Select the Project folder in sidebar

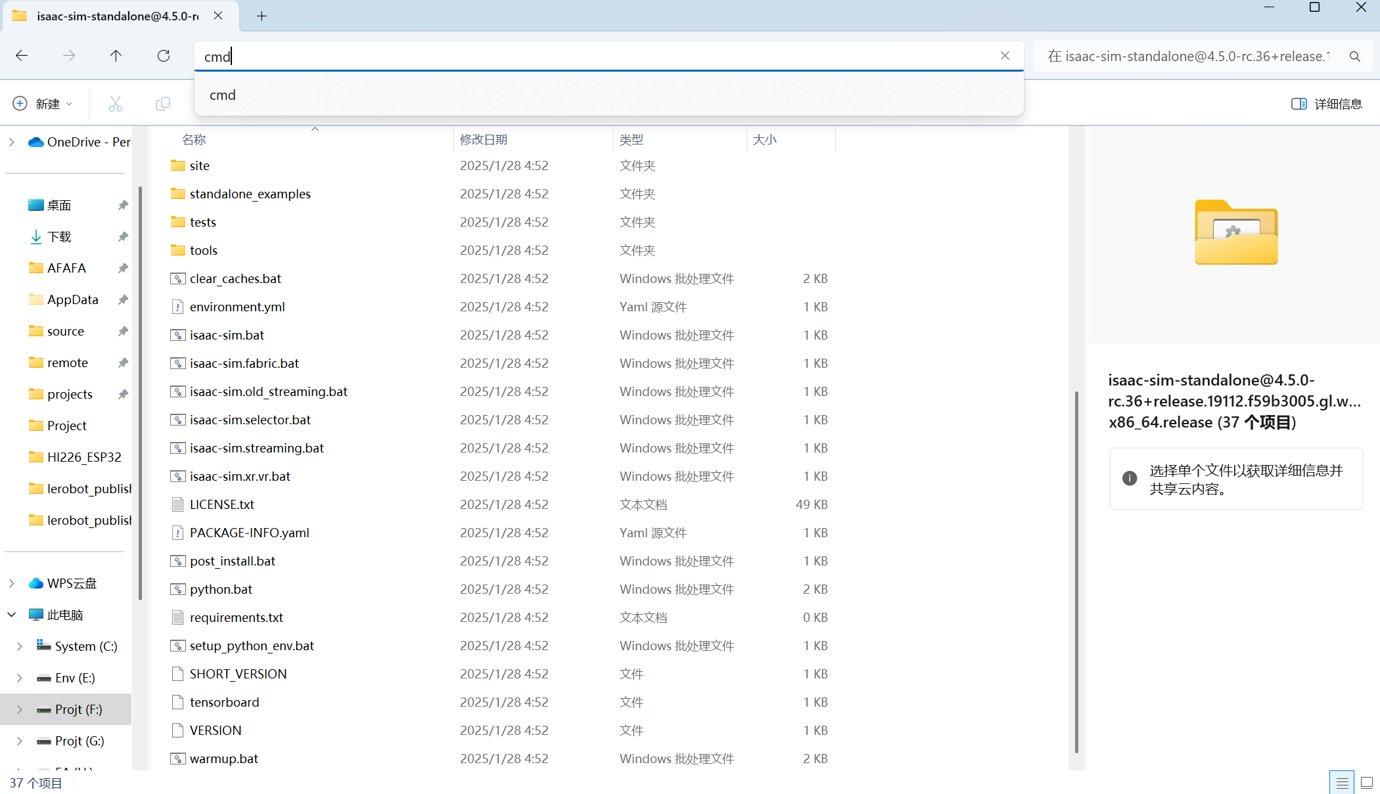point(66,426)
